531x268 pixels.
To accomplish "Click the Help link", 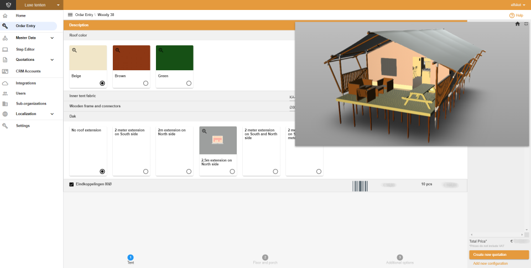I will coord(519,15).
